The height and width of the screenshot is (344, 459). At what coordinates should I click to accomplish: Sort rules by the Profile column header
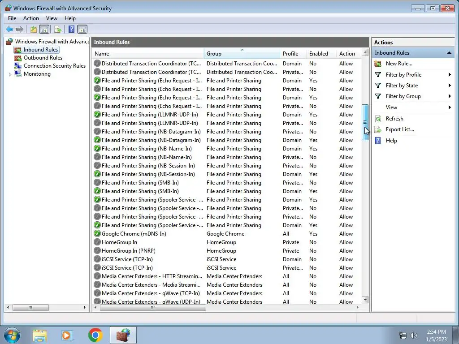[293, 54]
